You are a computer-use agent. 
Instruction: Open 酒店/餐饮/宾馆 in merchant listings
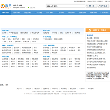(x=7, y=48)
